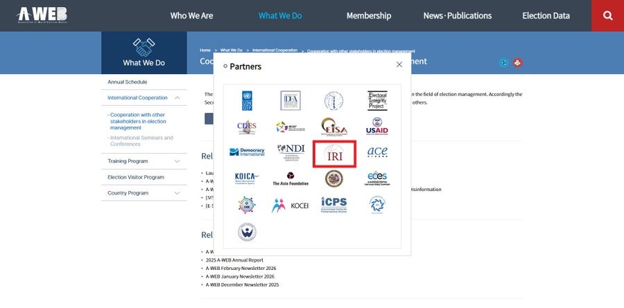The width and height of the screenshot is (624, 308).
Task: Open the blue swirl logo beside iCPS
Action: [x=377, y=205]
